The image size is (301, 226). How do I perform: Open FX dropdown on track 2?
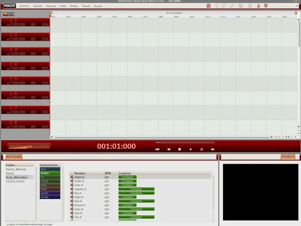click(45, 39)
